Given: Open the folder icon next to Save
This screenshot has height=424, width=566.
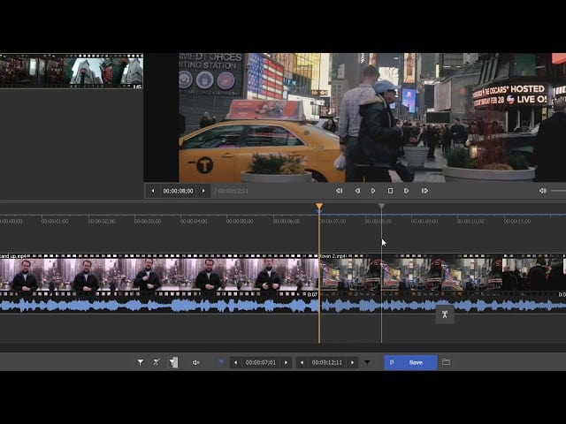Looking at the screenshot, I should point(446,362).
